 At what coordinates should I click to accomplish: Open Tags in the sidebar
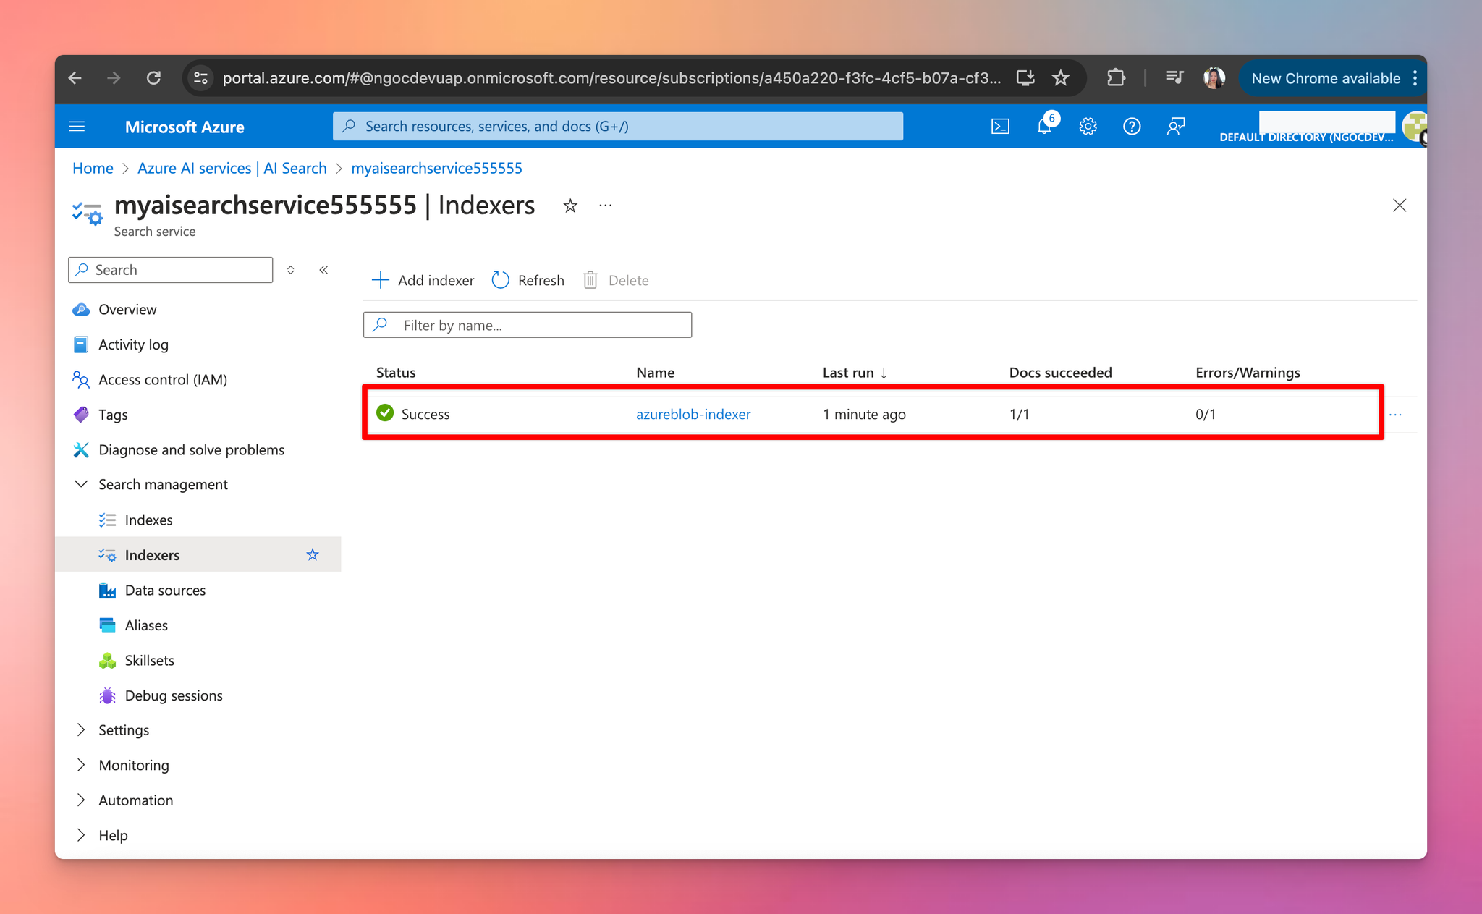coord(113,415)
